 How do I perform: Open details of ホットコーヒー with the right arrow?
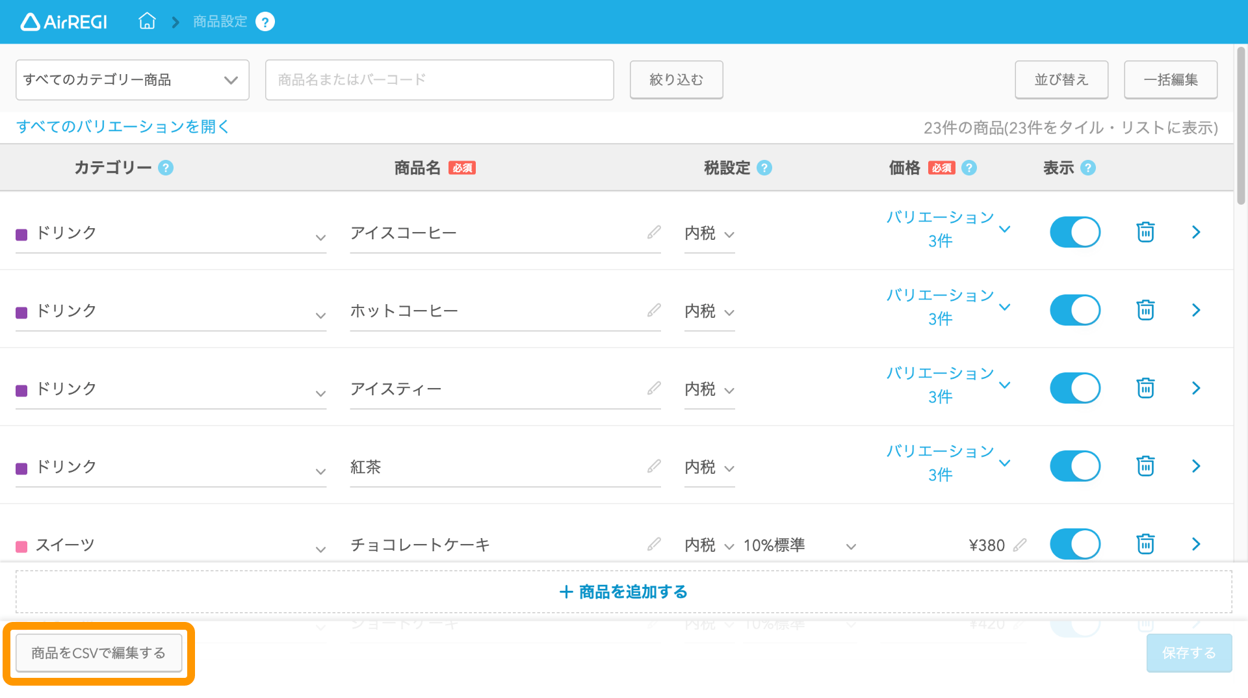(x=1197, y=310)
